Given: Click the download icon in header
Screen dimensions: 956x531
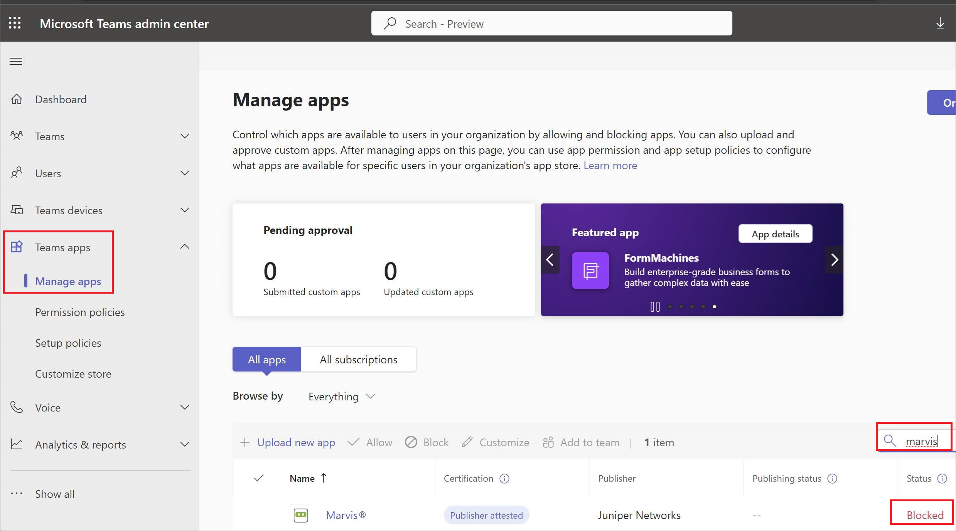Looking at the screenshot, I should pos(940,24).
